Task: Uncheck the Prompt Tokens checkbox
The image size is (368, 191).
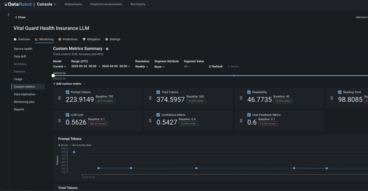Action: pyautogui.click(x=68, y=92)
